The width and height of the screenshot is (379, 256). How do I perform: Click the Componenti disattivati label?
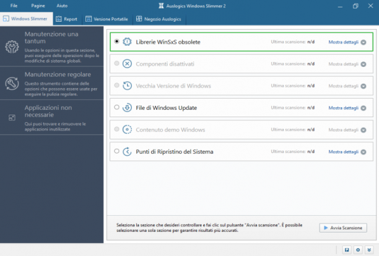pyautogui.click(x=165, y=64)
